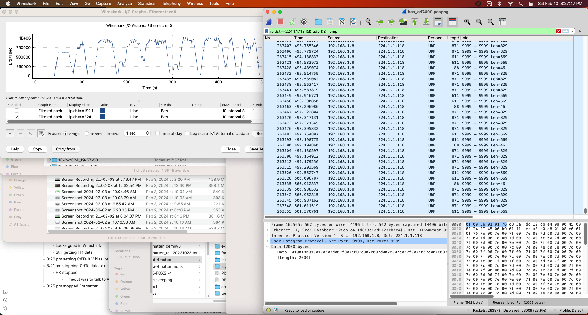Open a capture file with folder icon
This screenshot has height=315, width=588.
(x=318, y=22)
